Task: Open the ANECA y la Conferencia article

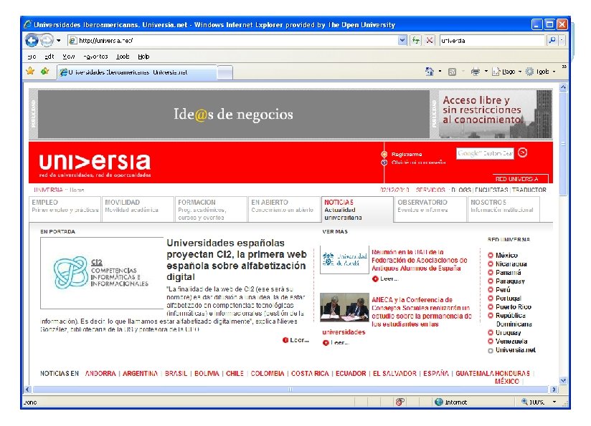Action: 422,312
